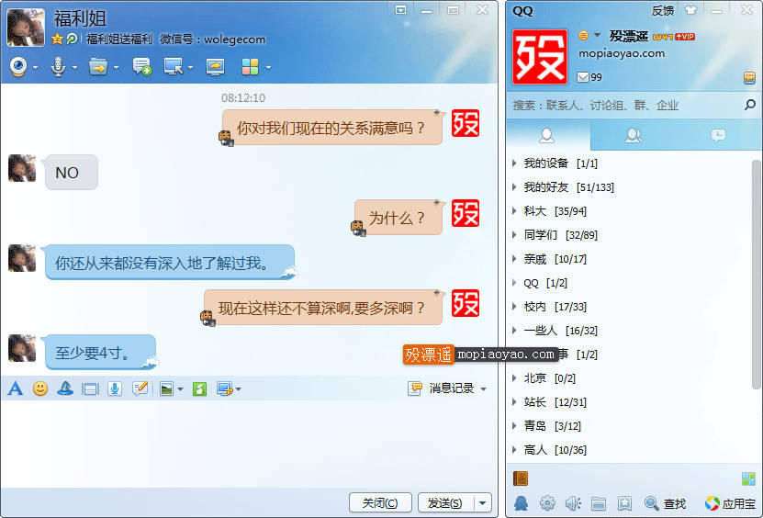The image size is (763, 518).
Task: Click the search magnifier in QQ search box
Action: click(750, 105)
